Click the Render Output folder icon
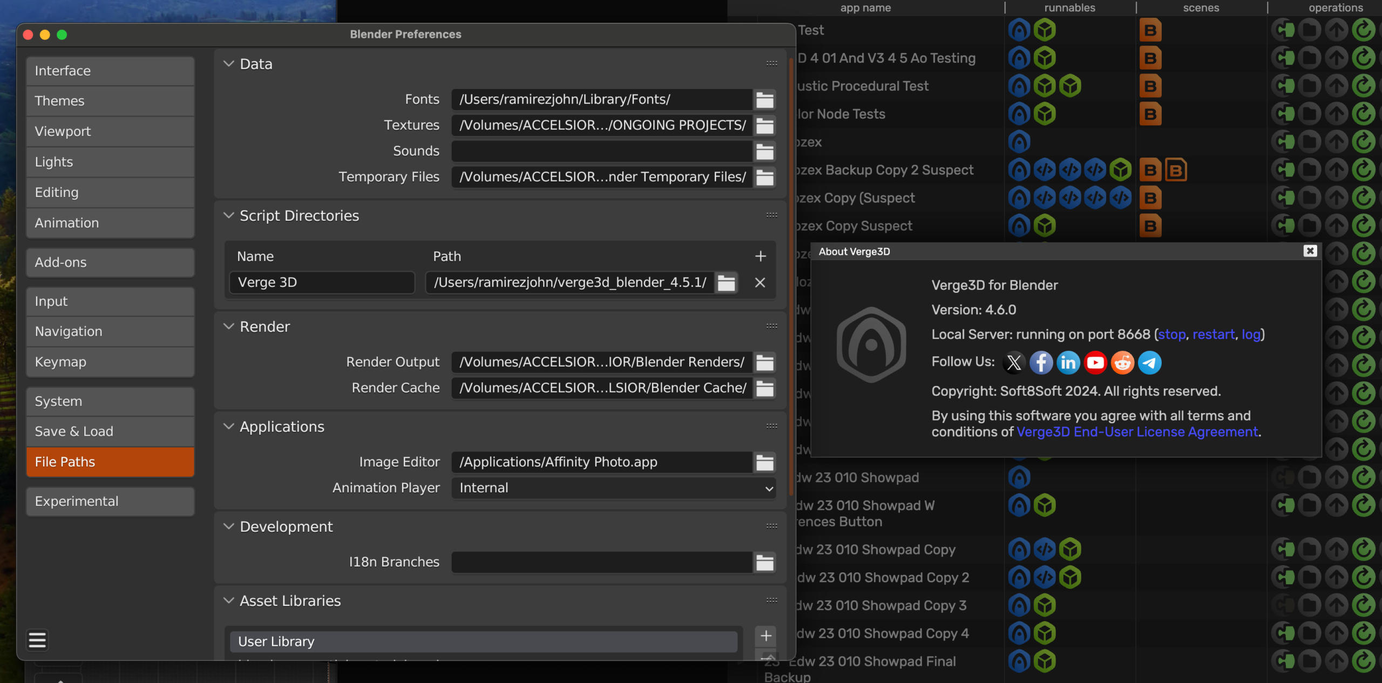 click(x=764, y=362)
